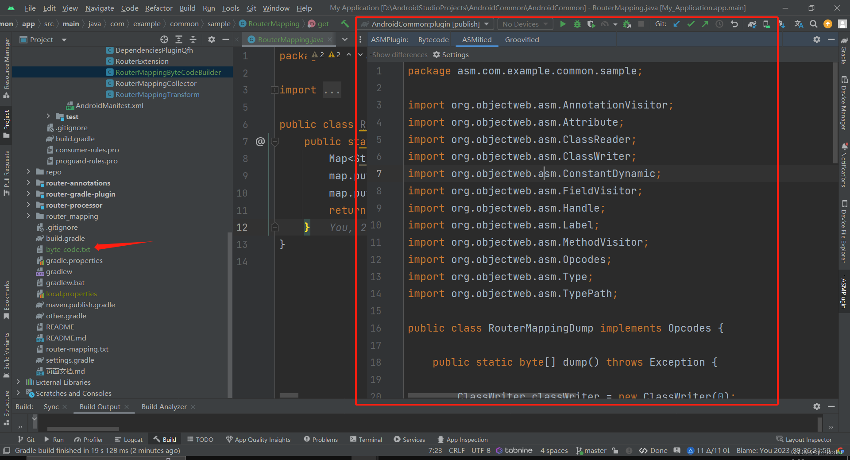Open the recent tabs chevron beside RouterMapping.java
The height and width of the screenshot is (460, 850).
pyautogui.click(x=345, y=39)
